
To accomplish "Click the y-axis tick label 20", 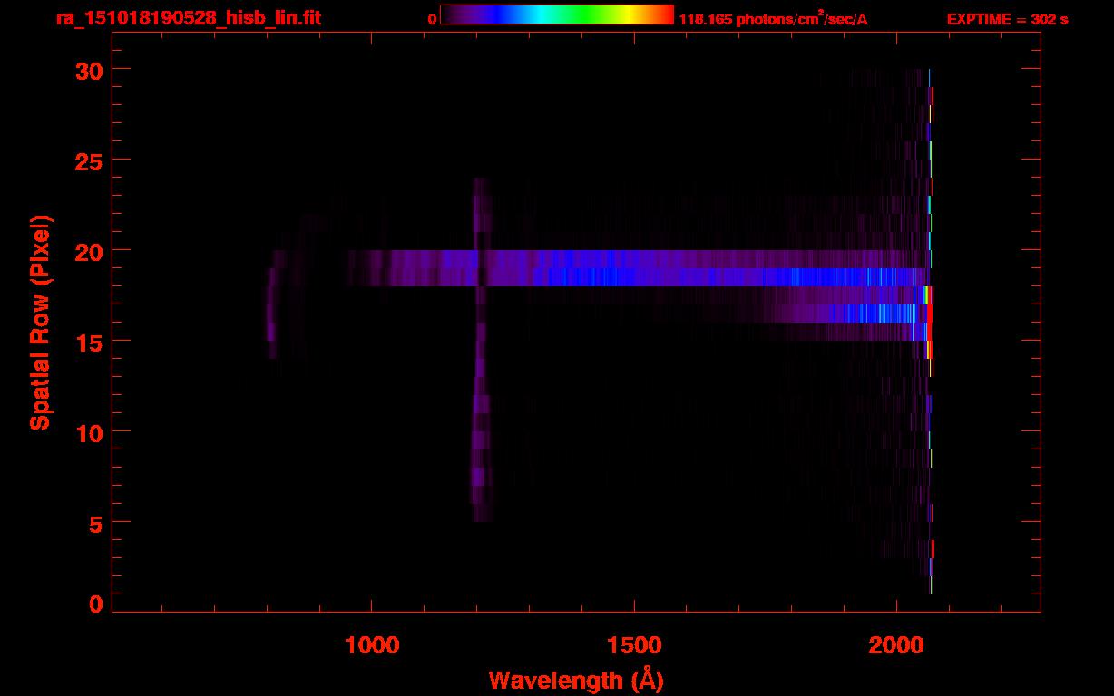I will pyautogui.click(x=89, y=251).
